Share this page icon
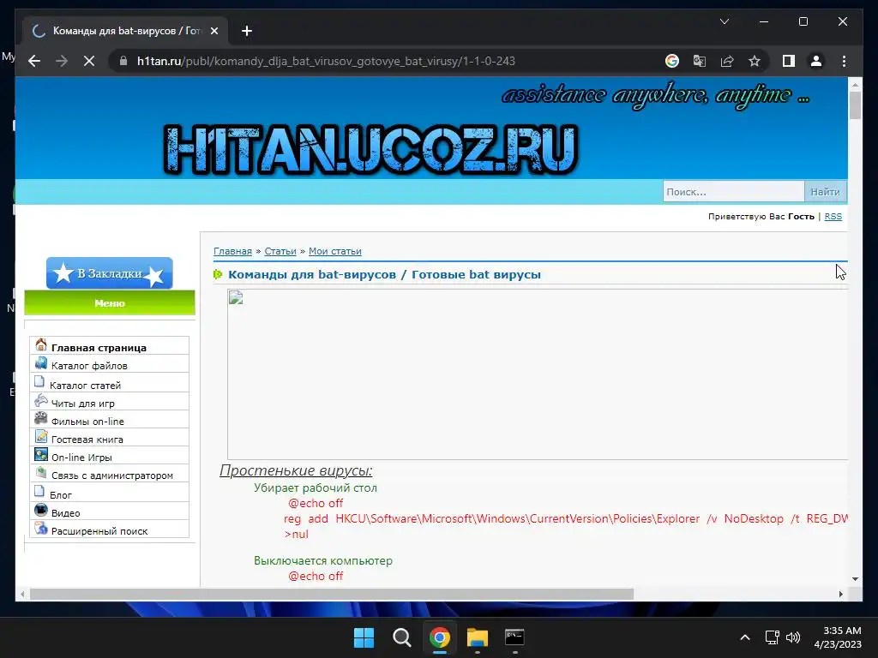This screenshot has height=658, width=878. pos(727,61)
